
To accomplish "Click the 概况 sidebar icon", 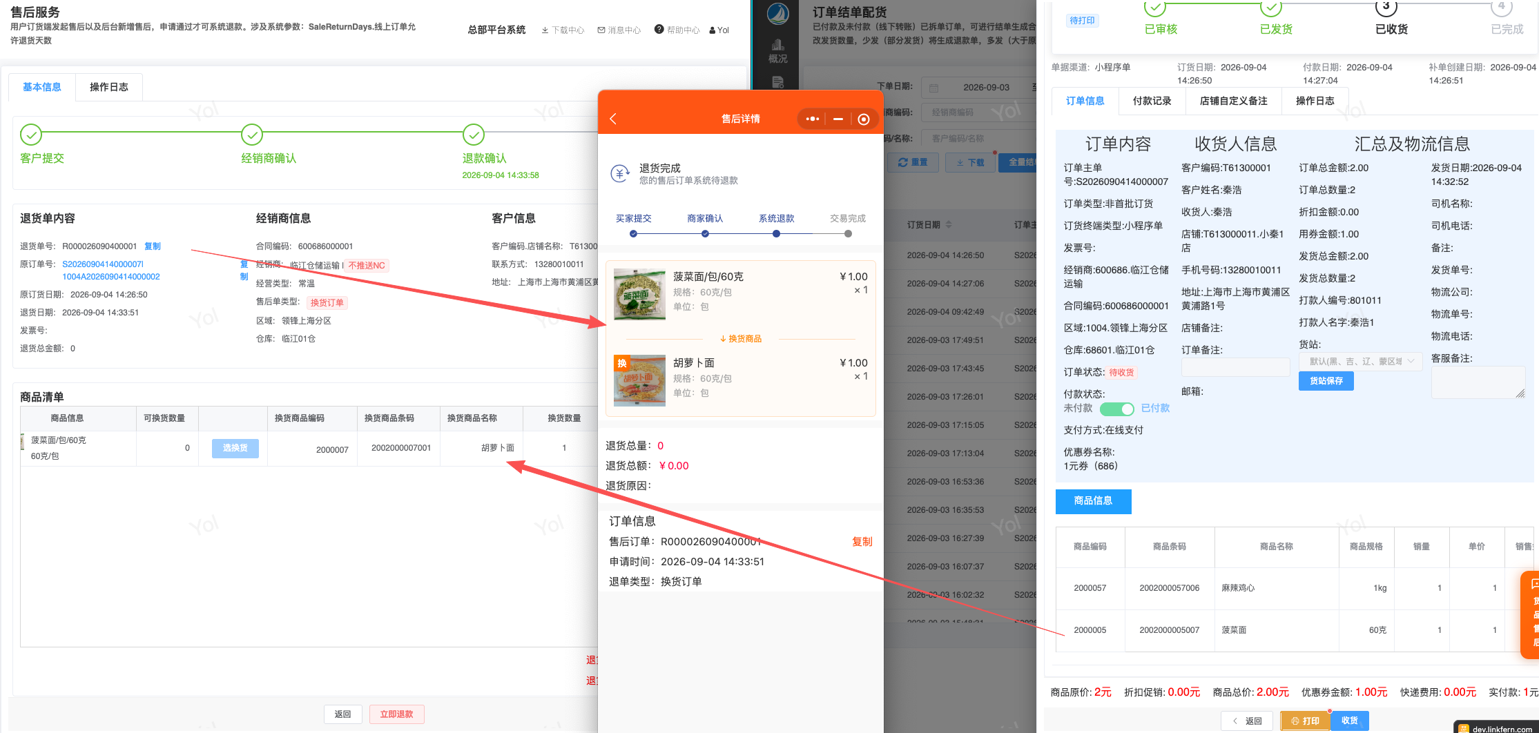I will click(x=778, y=51).
